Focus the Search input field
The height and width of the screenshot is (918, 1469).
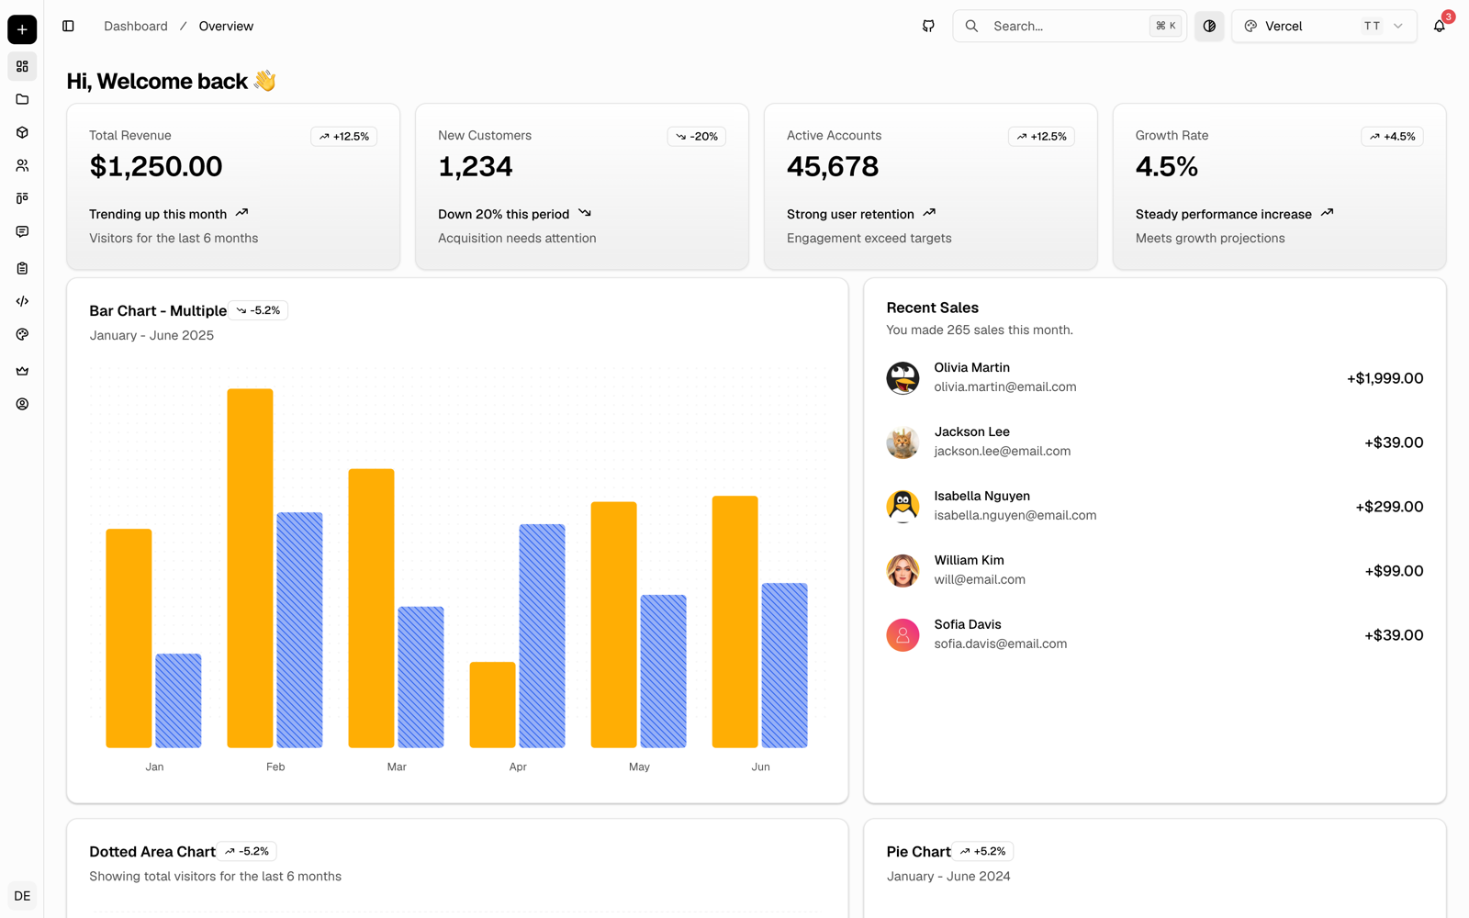(1070, 26)
